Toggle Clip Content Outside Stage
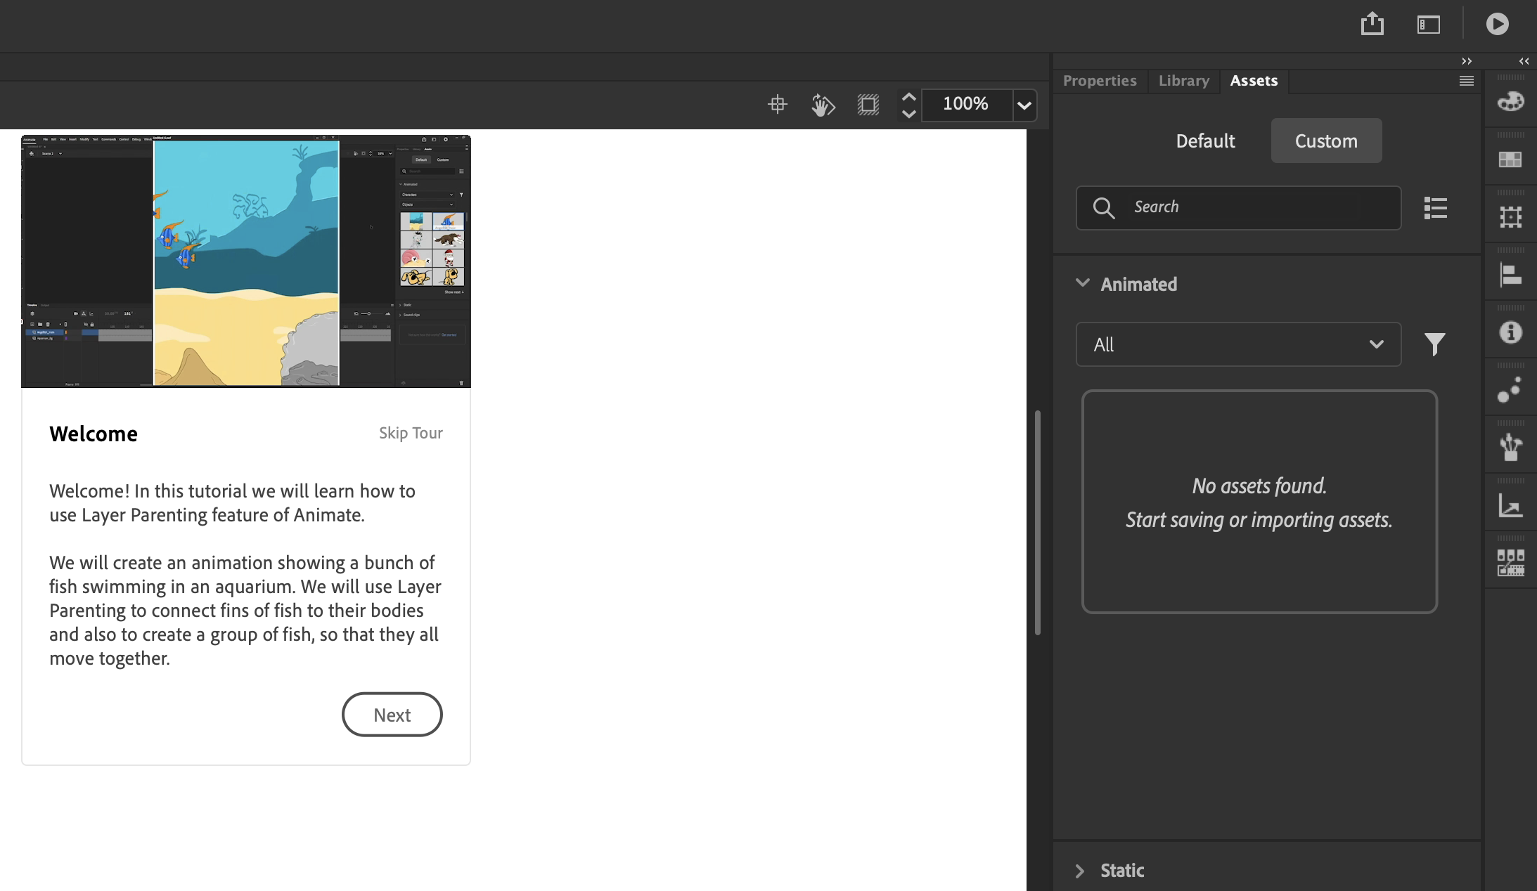 pyautogui.click(x=869, y=104)
